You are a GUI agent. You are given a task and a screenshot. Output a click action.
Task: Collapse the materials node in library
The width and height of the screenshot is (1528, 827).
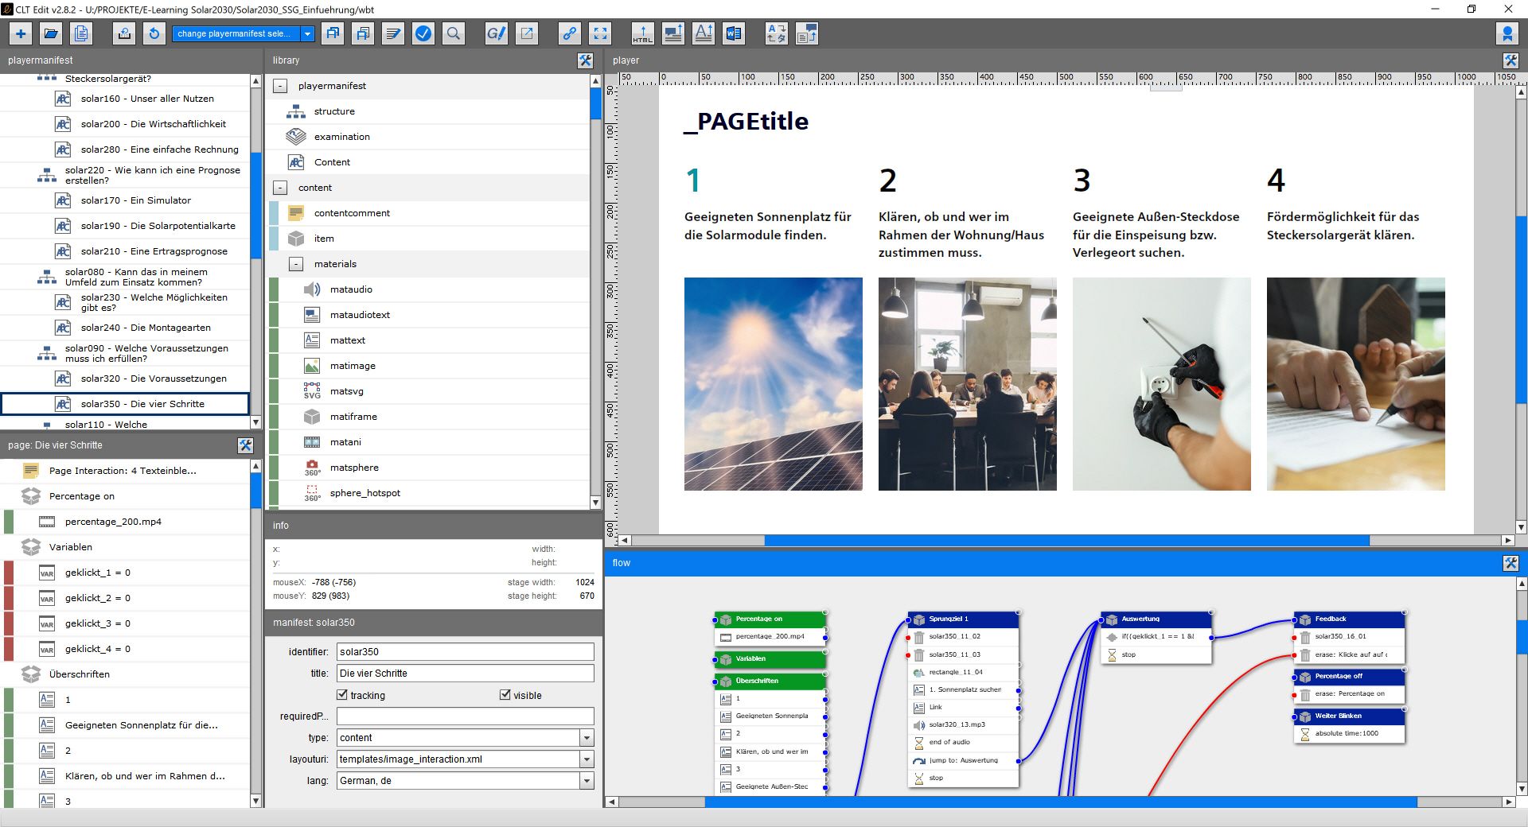tap(296, 264)
